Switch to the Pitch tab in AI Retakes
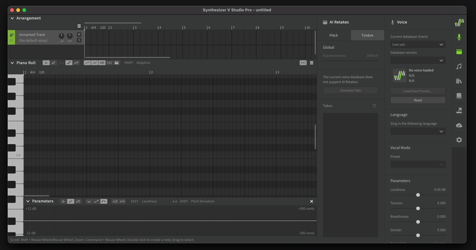The image size is (476, 250). (x=334, y=35)
